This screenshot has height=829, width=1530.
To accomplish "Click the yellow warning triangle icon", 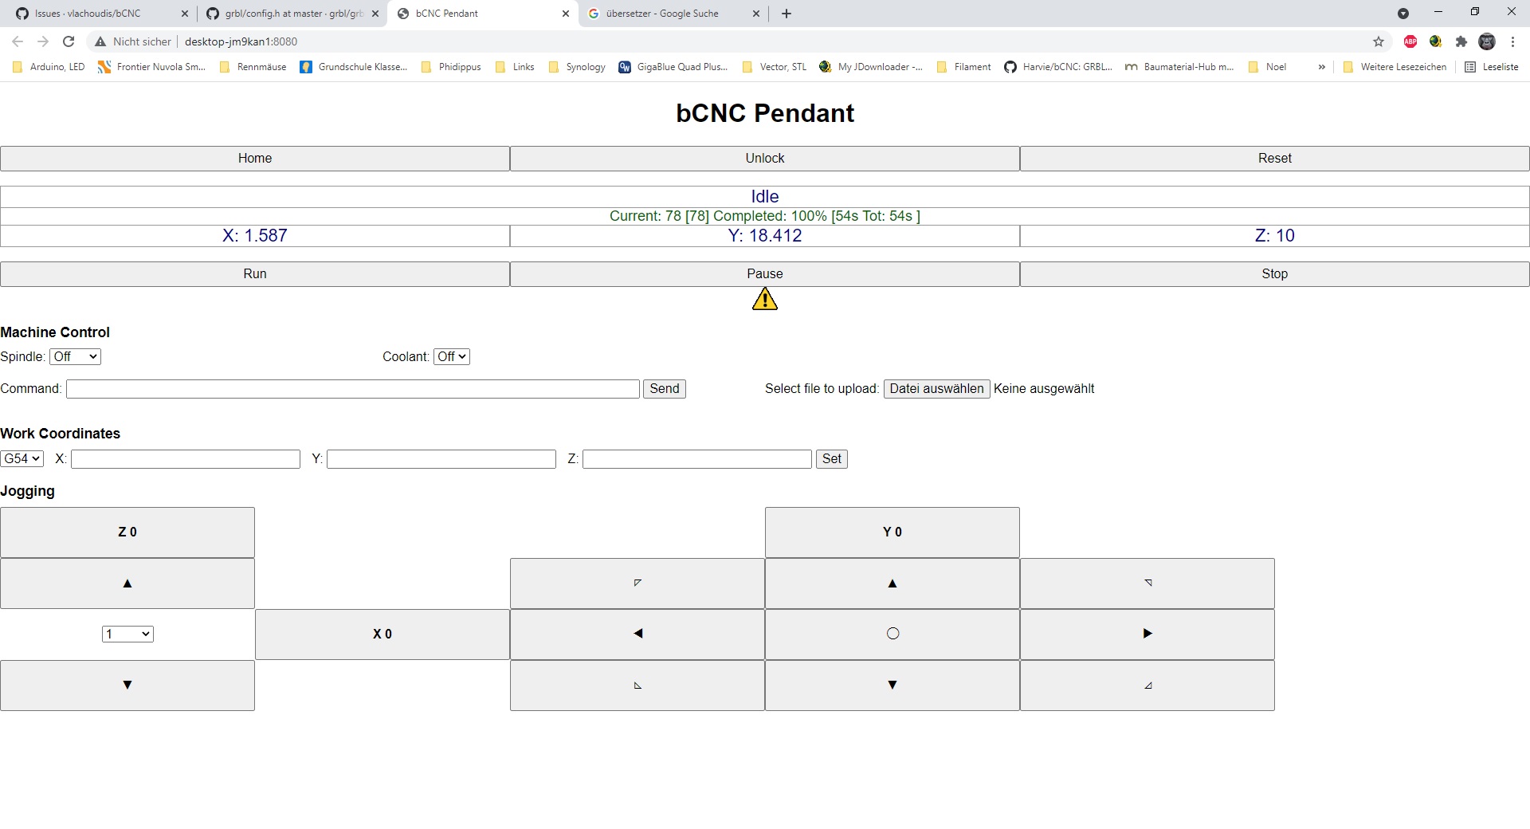I will pyautogui.click(x=764, y=300).
